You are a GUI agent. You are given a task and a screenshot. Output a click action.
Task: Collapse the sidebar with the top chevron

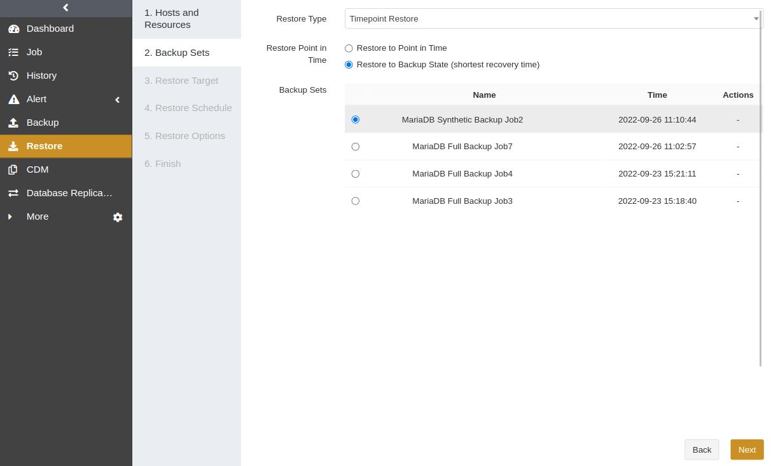click(x=66, y=8)
